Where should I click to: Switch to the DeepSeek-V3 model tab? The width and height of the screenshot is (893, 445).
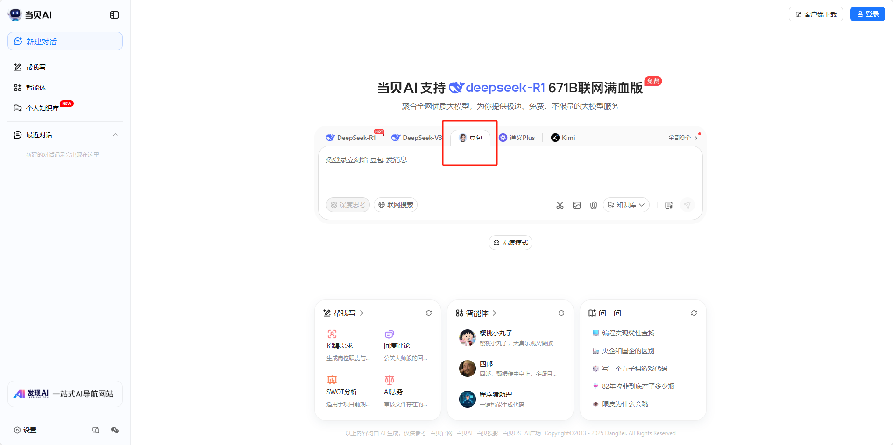tap(417, 138)
